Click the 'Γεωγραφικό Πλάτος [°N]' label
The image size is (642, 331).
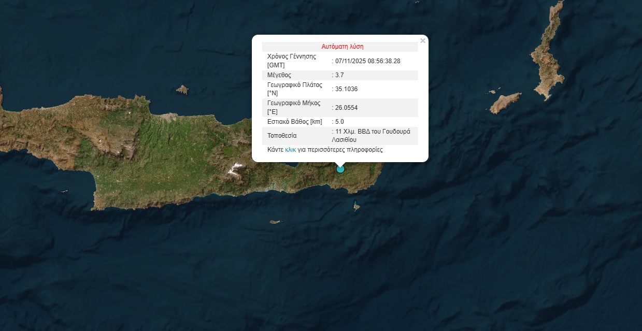[294, 89]
